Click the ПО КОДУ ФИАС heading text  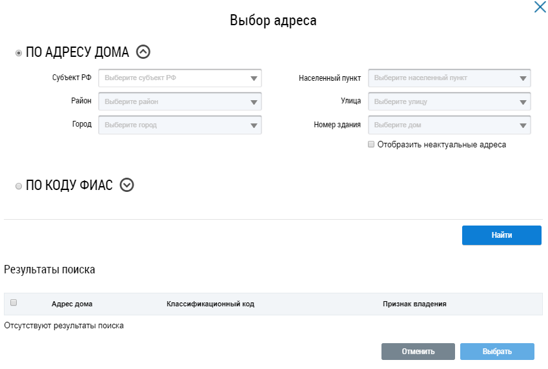point(69,185)
